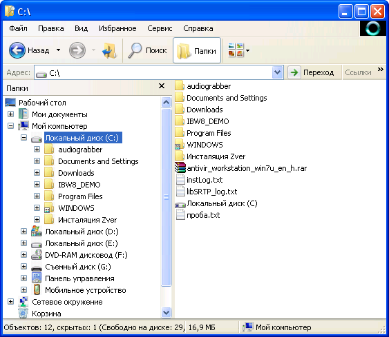Click the Ссылки links toolbar label
Viewport: 389px width, 337px height.
coord(358,72)
